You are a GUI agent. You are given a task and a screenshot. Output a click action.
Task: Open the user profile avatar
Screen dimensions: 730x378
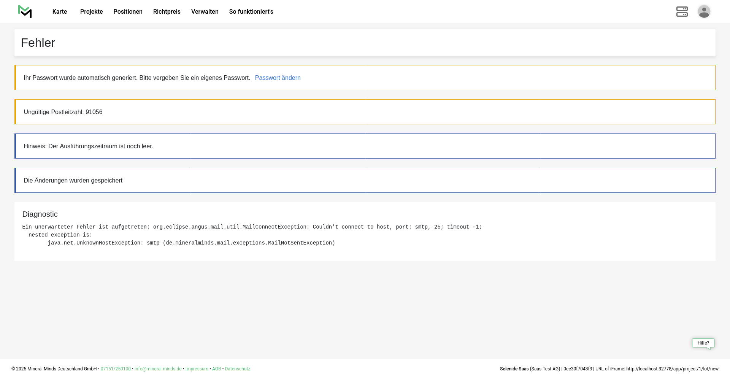pyautogui.click(x=704, y=11)
